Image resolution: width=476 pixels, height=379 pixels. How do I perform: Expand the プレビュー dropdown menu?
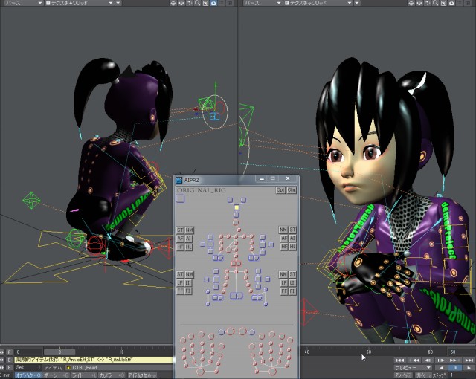pyautogui.click(x=413, y=368)
